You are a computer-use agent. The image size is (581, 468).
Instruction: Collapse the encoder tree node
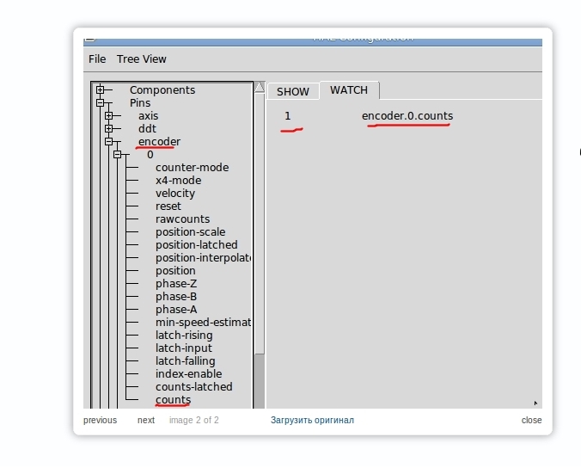click(x=108, y=142)
